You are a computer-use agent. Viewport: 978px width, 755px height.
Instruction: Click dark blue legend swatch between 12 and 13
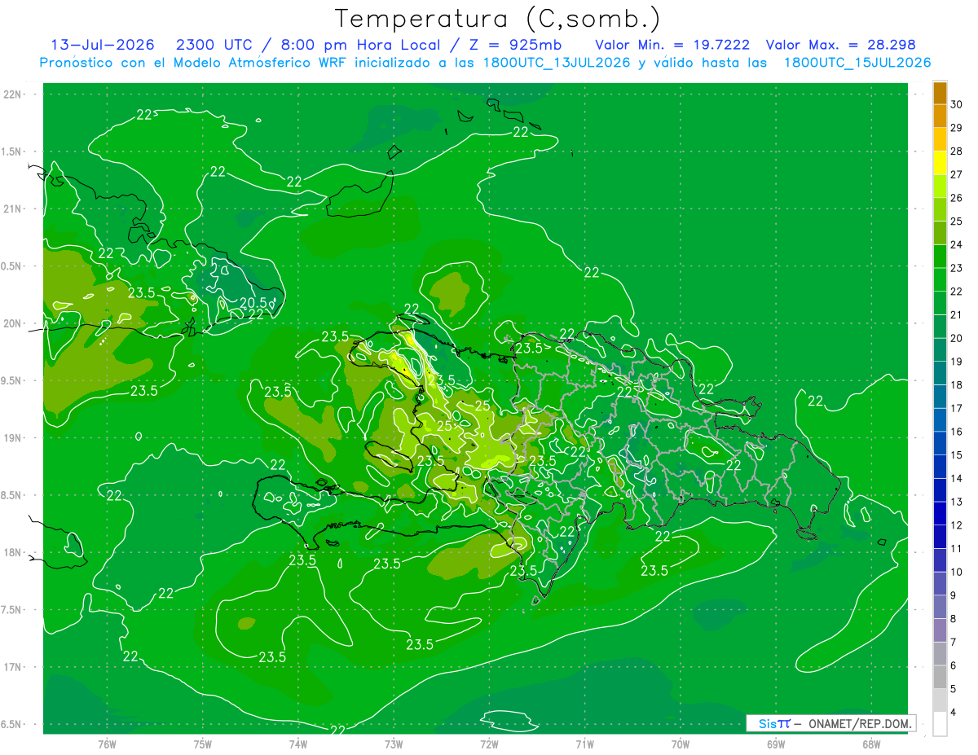tap(940, 513)
